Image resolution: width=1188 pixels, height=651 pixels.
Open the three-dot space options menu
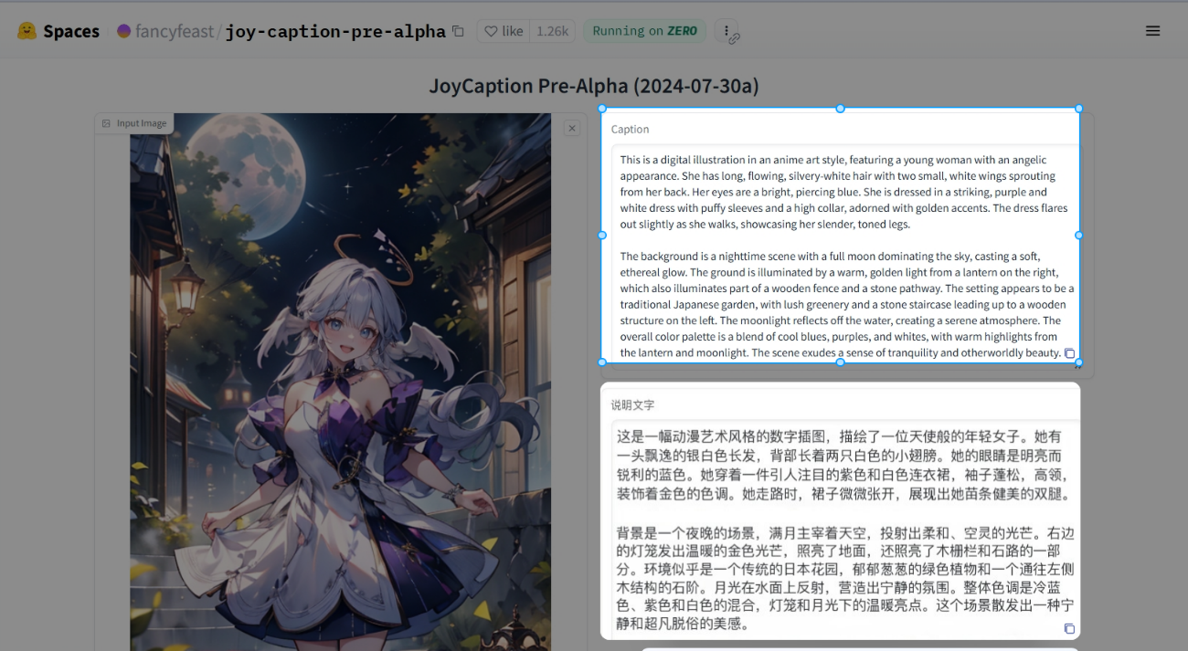(726, 30)
